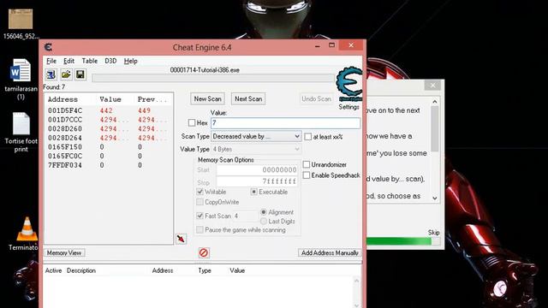Click address list scroll up arrow
Screen dimensions: 548x308
click(356, 281)
